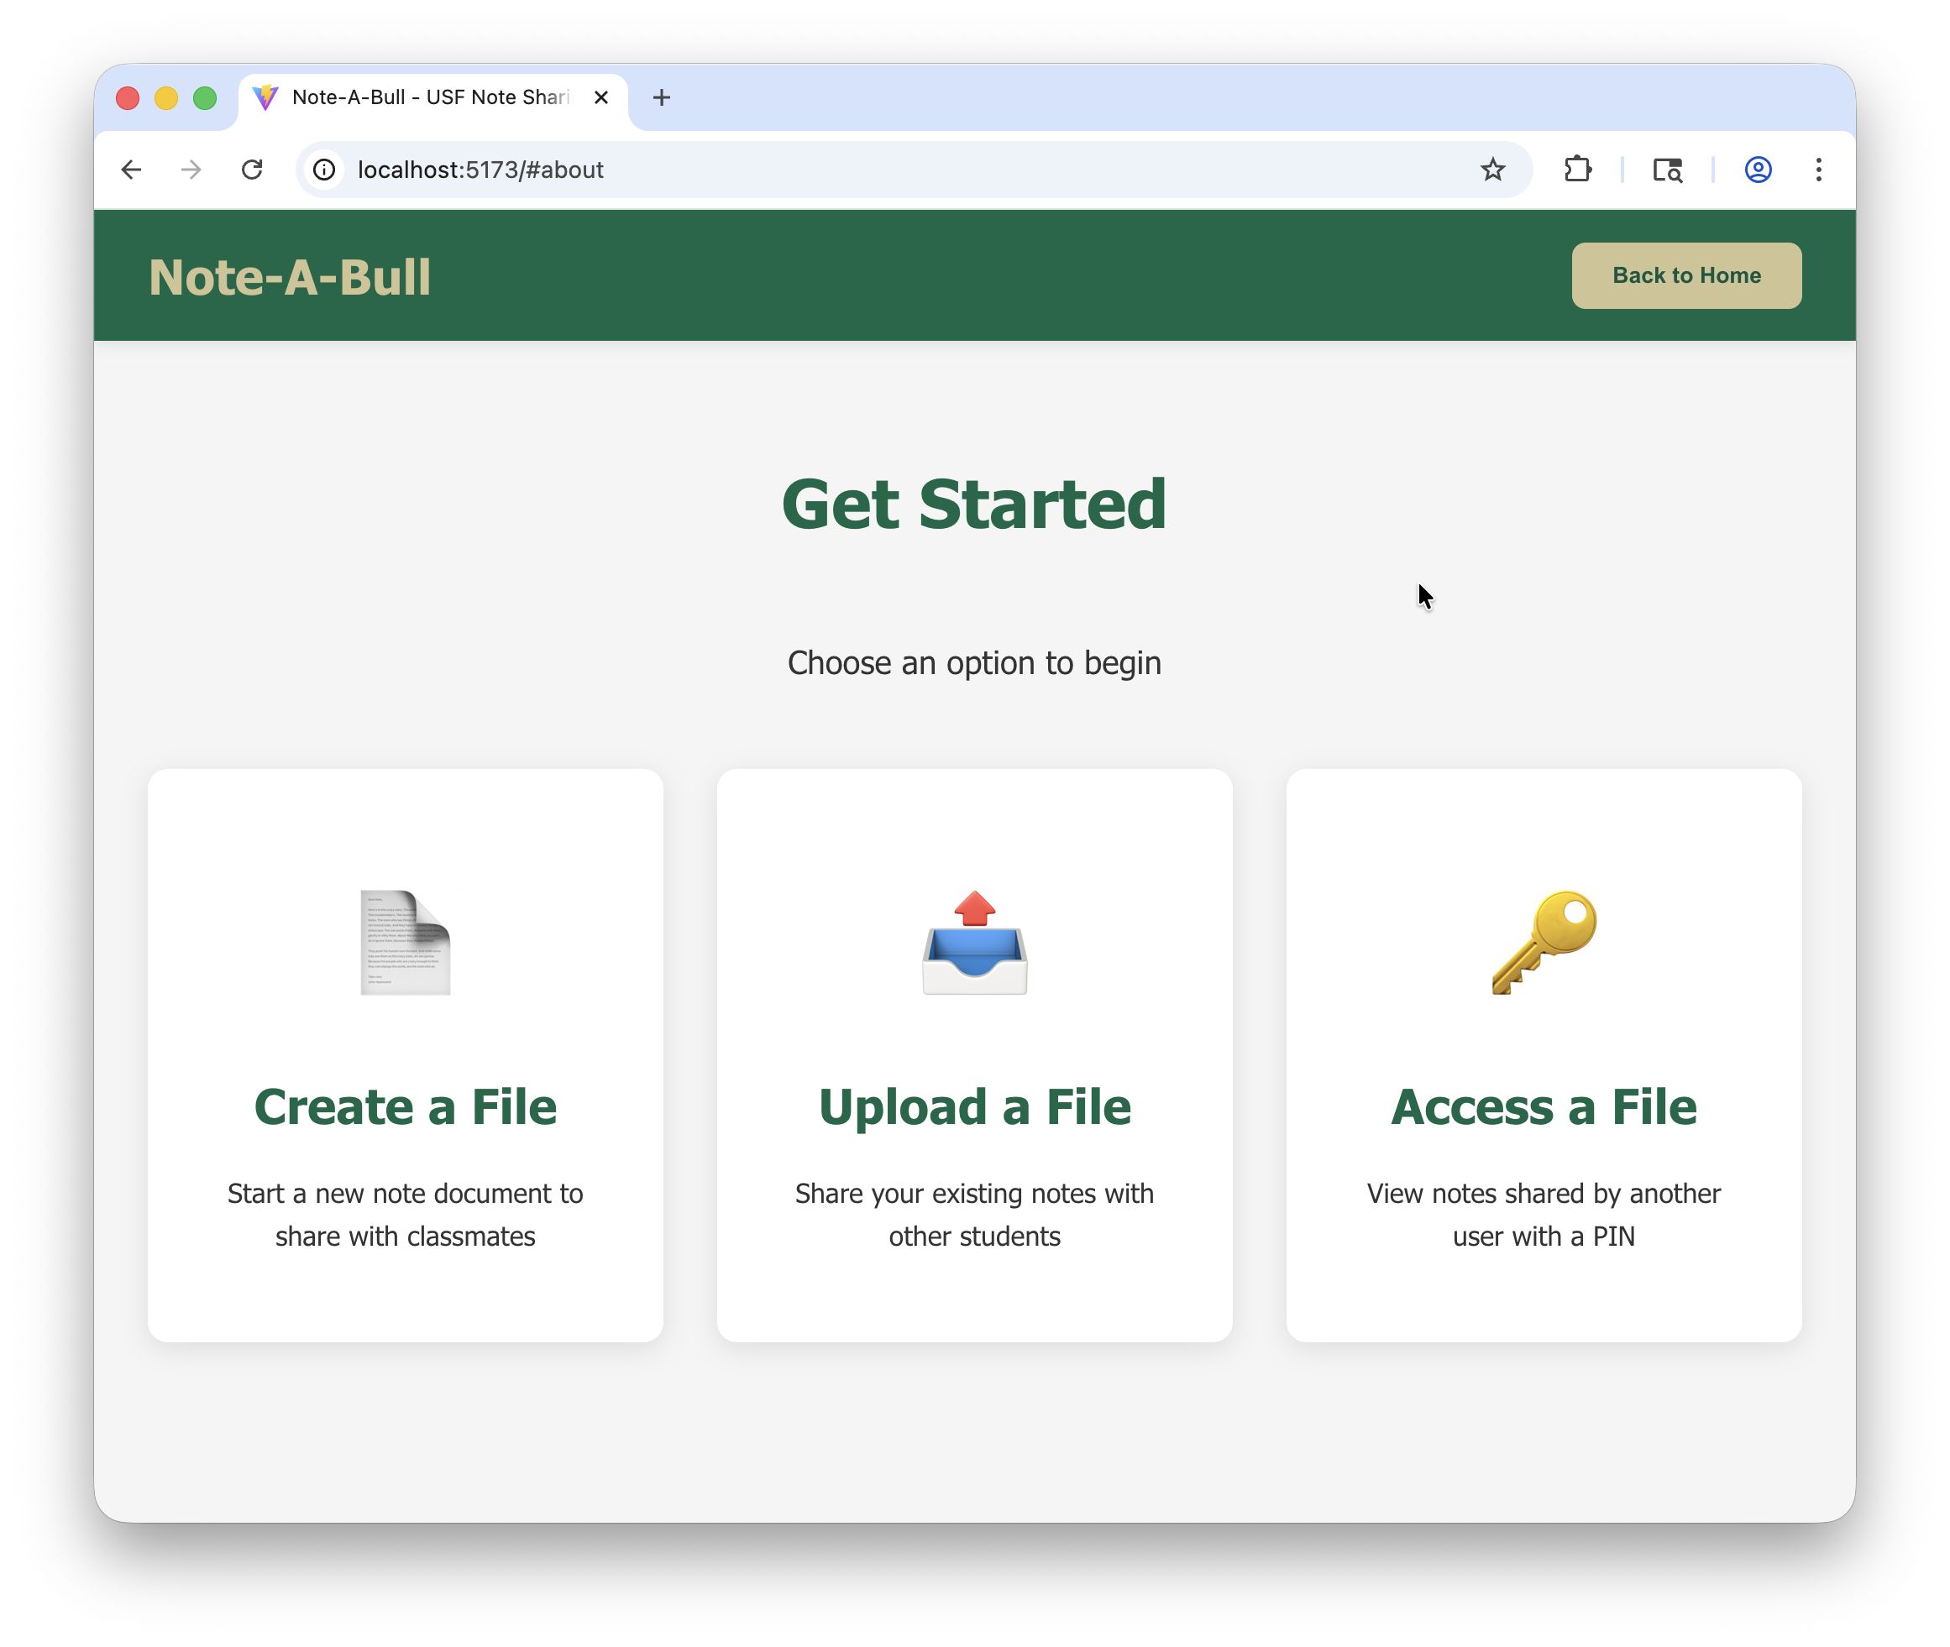Viewport: 1950px width, 1647px height.
Task: Click the forward navigation arrow
Action: click(191, 170)
